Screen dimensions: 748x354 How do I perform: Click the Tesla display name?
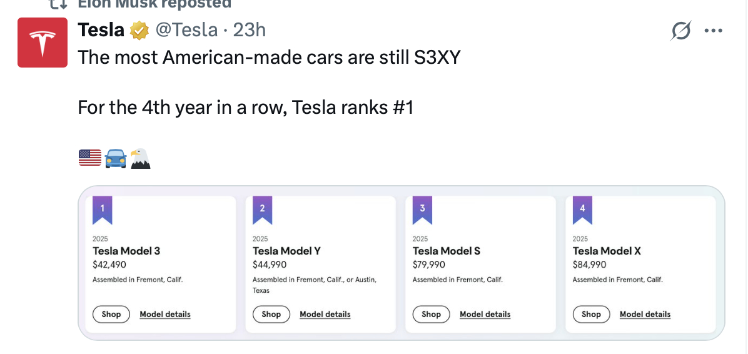(101, 31)
